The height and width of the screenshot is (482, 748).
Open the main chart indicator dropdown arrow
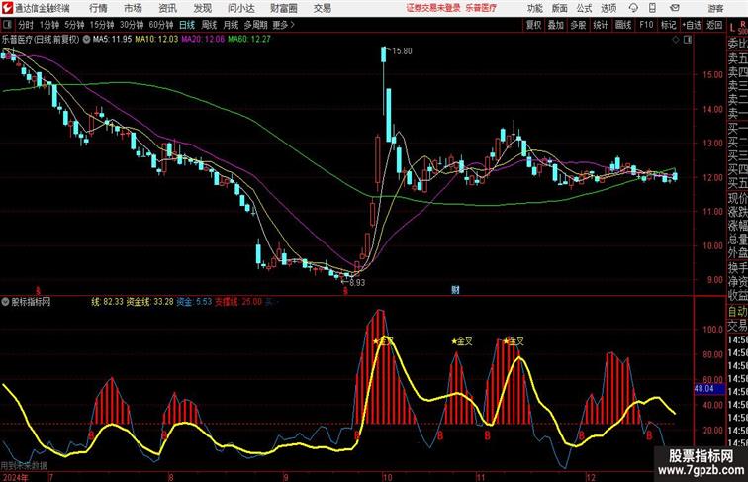point(86,40)
